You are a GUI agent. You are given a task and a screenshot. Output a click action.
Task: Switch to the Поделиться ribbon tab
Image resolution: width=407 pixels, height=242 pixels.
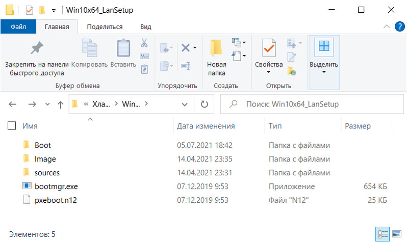point(105,26)
